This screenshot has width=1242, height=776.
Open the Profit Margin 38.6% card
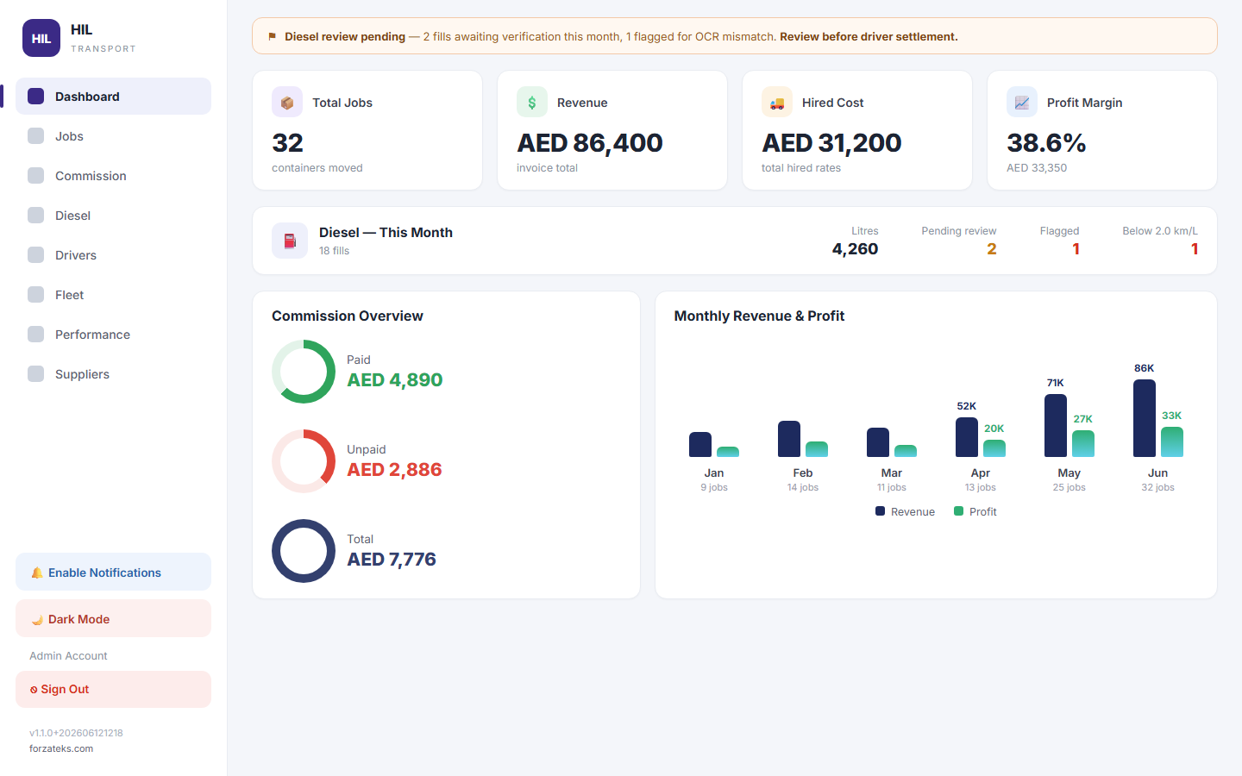click(x=1102, y=130)
